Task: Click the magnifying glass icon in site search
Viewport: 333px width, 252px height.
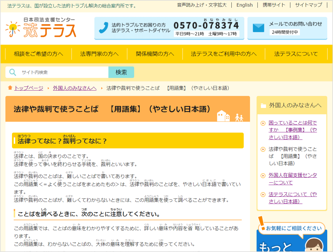Action: coord(12,72)
